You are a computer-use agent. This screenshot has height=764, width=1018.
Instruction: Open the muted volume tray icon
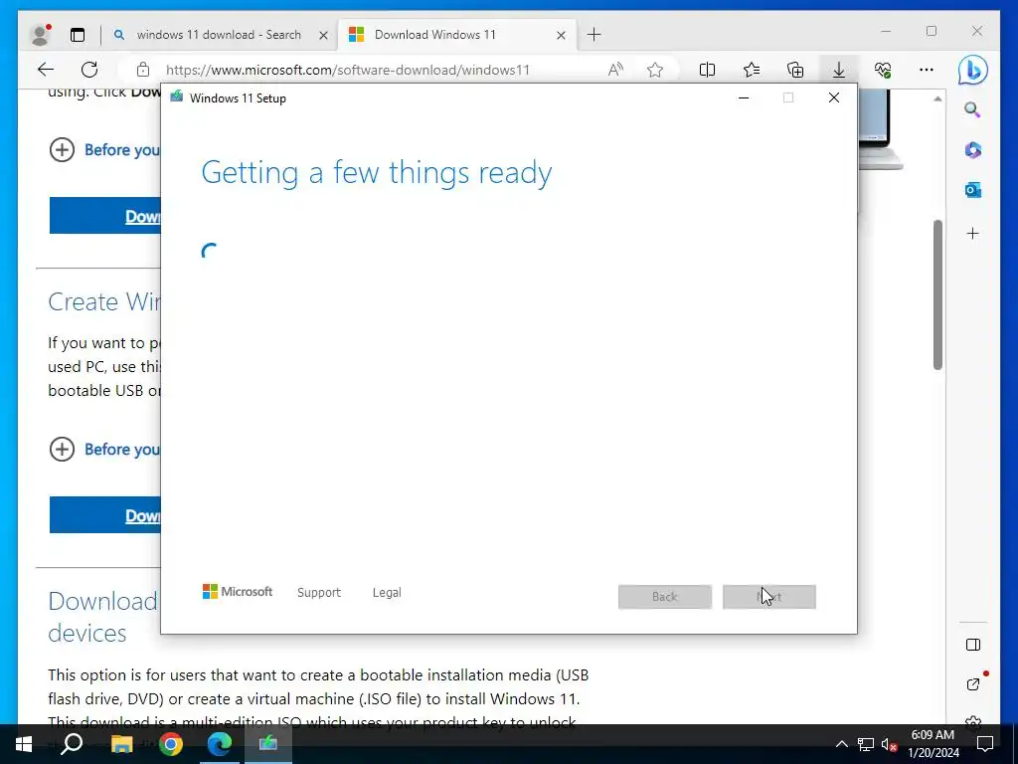point(889,744)
